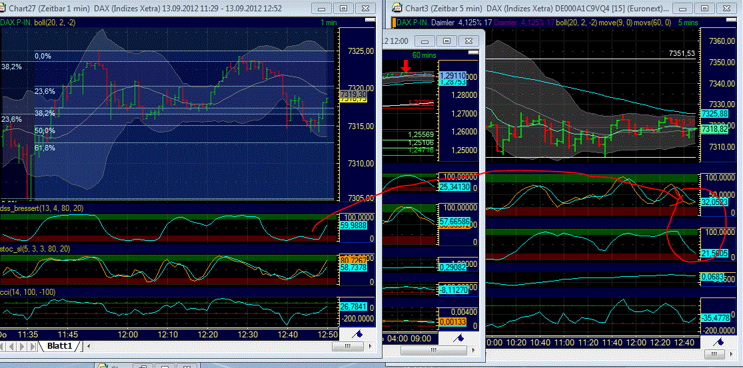Click the 1,29110 price tag in 60 mins chart
The image size is (743, 368).
click(x=453, y=75)
